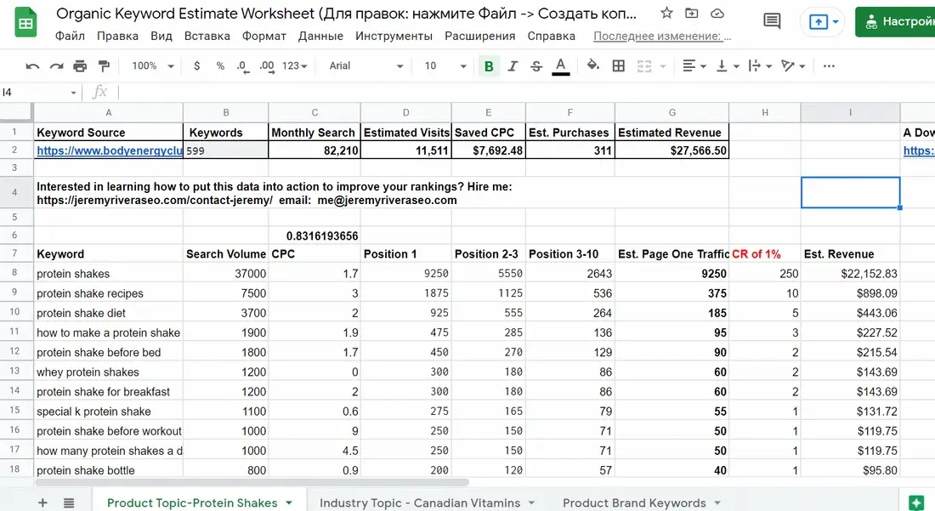The height and width of the screenshot is (511, 935).
Task: Increase decimal places
Action: tap(267, 66)
